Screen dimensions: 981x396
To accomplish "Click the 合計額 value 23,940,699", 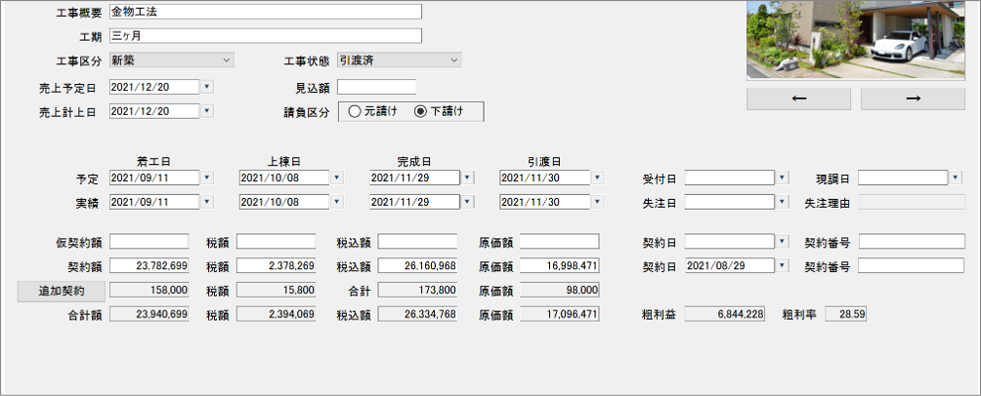I will [149, 315].
